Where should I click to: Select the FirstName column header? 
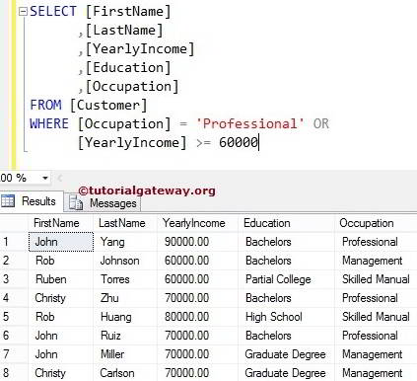tap(60, 223)
